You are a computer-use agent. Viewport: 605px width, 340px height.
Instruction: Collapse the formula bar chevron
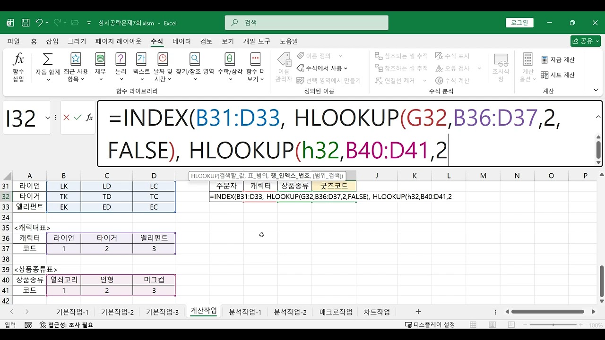(598, 117)
